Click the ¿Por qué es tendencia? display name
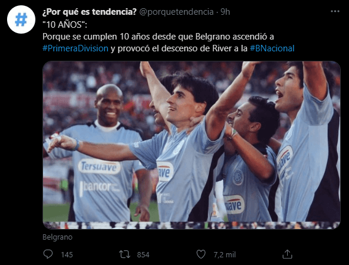Viewport: 349px width, 265px height. point(89,12)
